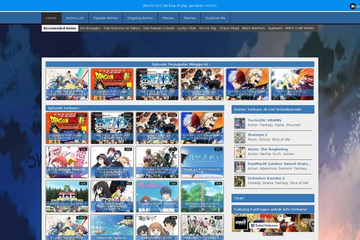Open Starmyu 2 in sidebar list
This screenshot has height=240, width=360.
coord(257,134)
